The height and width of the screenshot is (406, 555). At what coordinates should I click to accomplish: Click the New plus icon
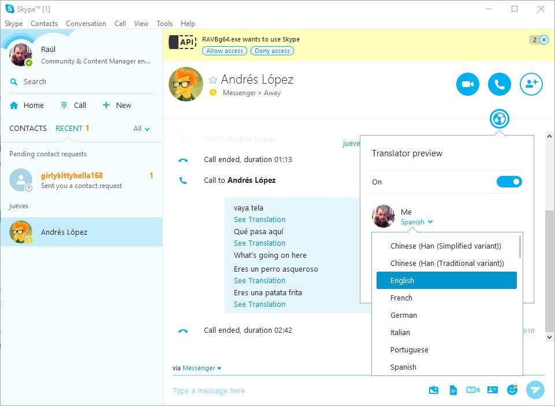tap(106, 106)
